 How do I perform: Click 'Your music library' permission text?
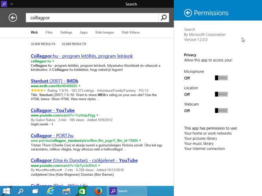tap(199, 143)
